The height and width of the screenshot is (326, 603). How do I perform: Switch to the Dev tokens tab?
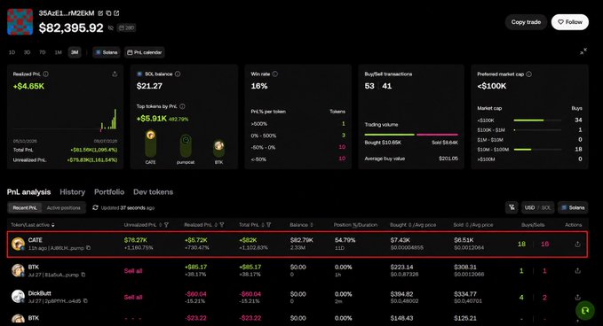153,192
